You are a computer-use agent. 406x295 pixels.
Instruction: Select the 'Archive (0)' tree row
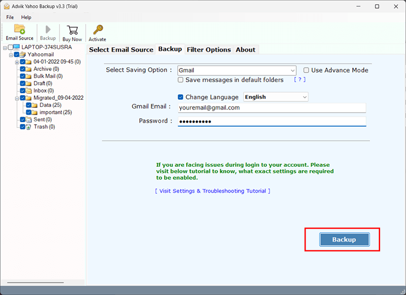click(x=46, y=69)
